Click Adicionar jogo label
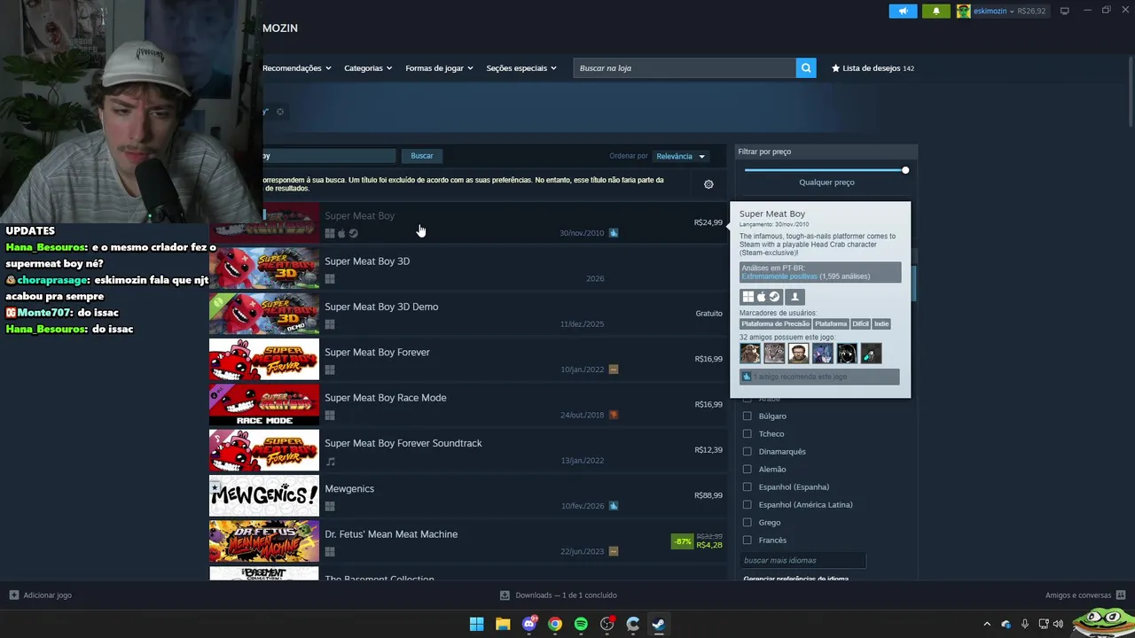The image size is (1135, 638). (x=47, y=595)
